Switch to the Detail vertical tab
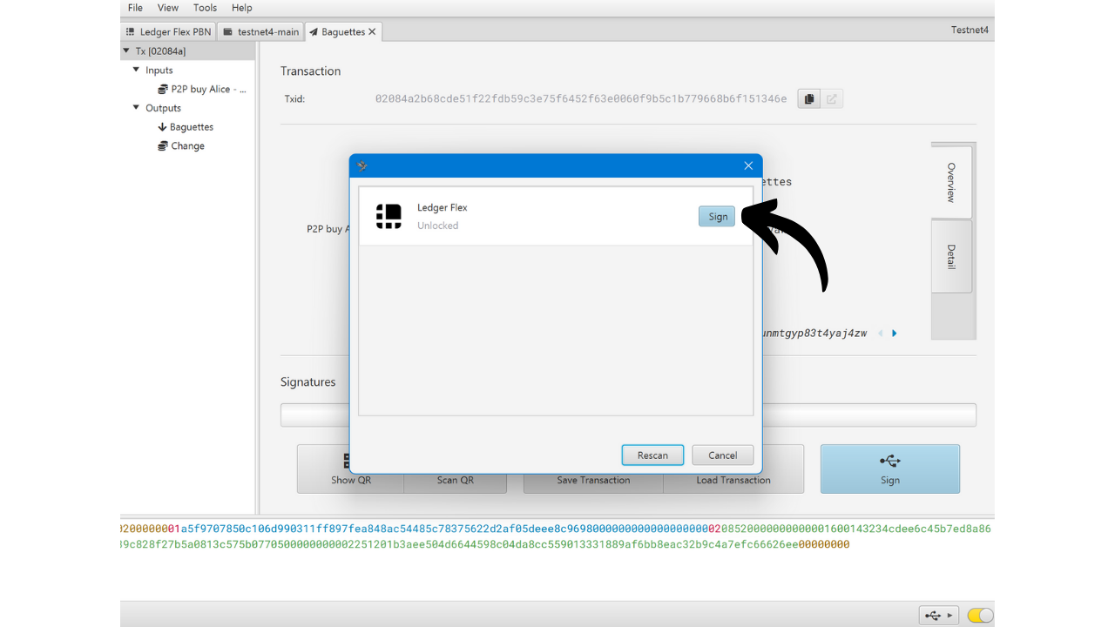Viewport: 1115px width, 627px height. [x=951, y=256]
